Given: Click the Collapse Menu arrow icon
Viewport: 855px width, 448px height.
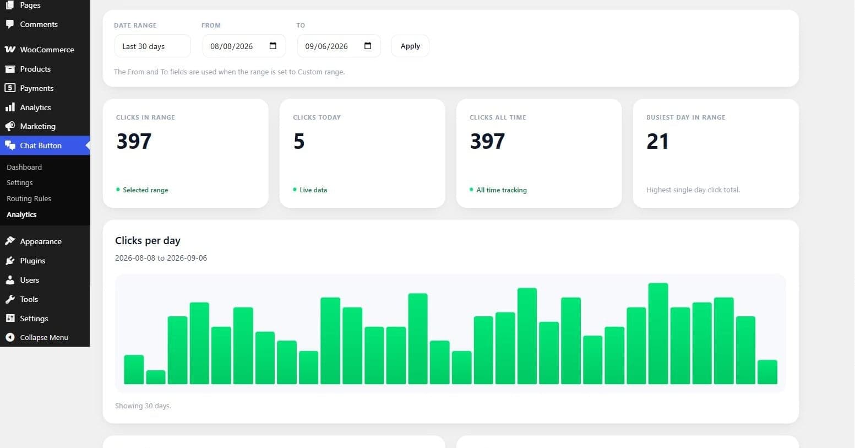Looking at the screenshot, I should [10, 337].
